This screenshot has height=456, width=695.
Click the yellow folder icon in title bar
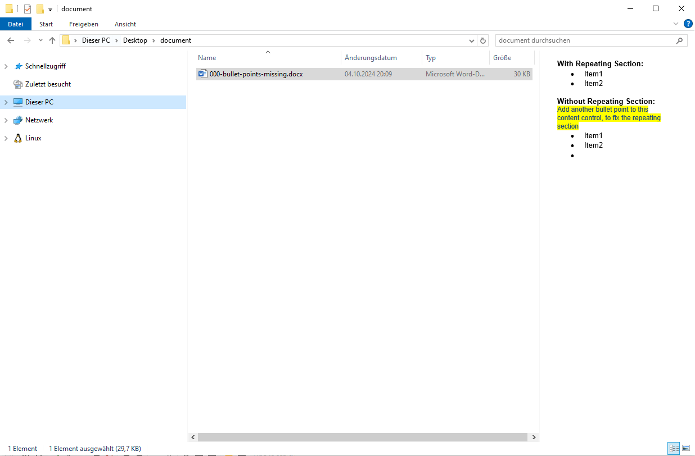pos(9,9)
